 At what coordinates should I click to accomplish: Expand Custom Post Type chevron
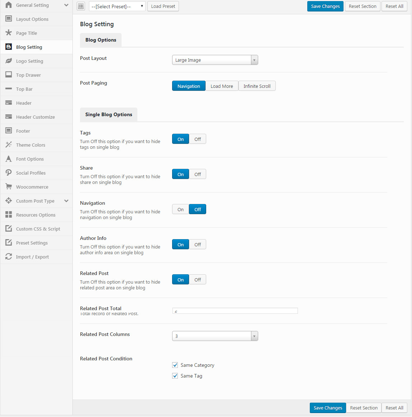(66, 201)
